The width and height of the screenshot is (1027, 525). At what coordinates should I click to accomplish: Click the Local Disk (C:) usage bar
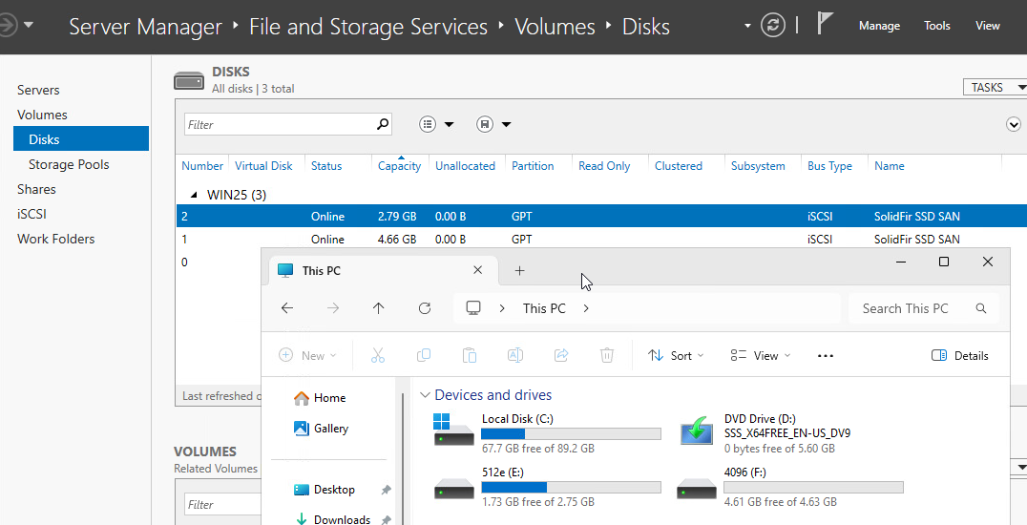[571, 434]
